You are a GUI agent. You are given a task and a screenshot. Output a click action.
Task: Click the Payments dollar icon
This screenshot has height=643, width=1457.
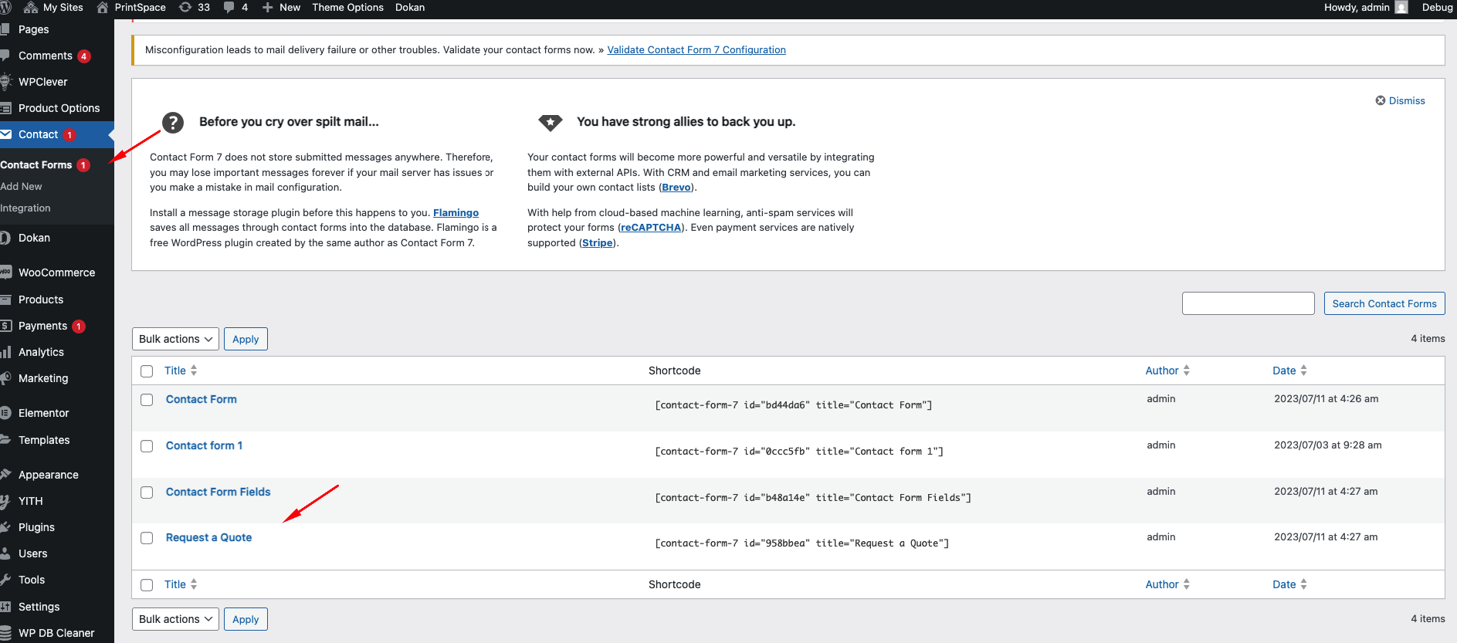point(5,326)
